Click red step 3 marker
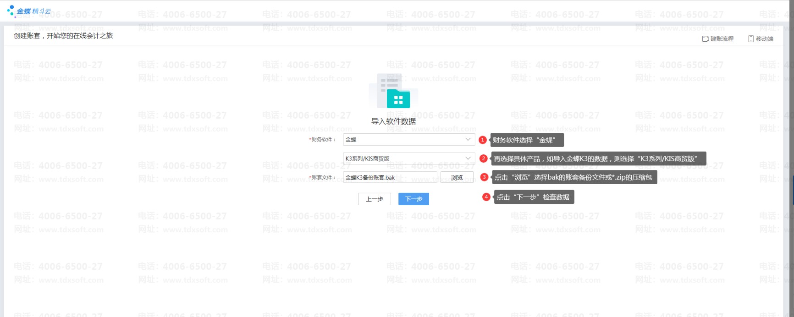Viewport: 794px width, 317px height. [x=484, y=177]
